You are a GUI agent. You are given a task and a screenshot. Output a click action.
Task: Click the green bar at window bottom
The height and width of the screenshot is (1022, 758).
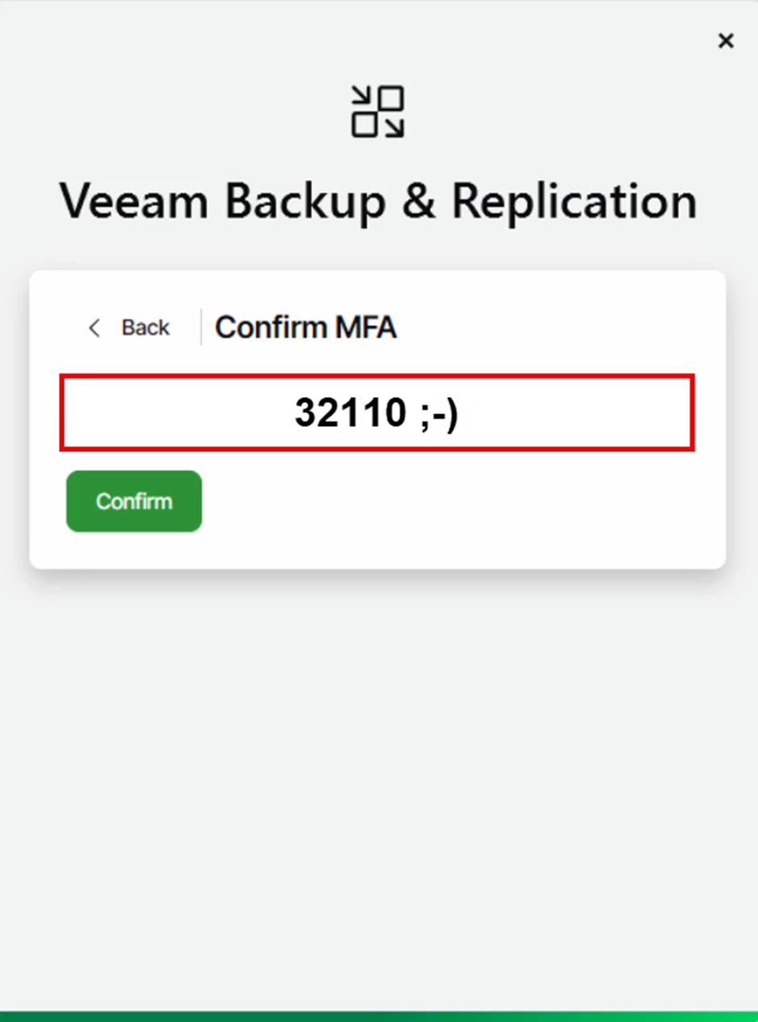pyautogui.click(x=378, y=1017)
